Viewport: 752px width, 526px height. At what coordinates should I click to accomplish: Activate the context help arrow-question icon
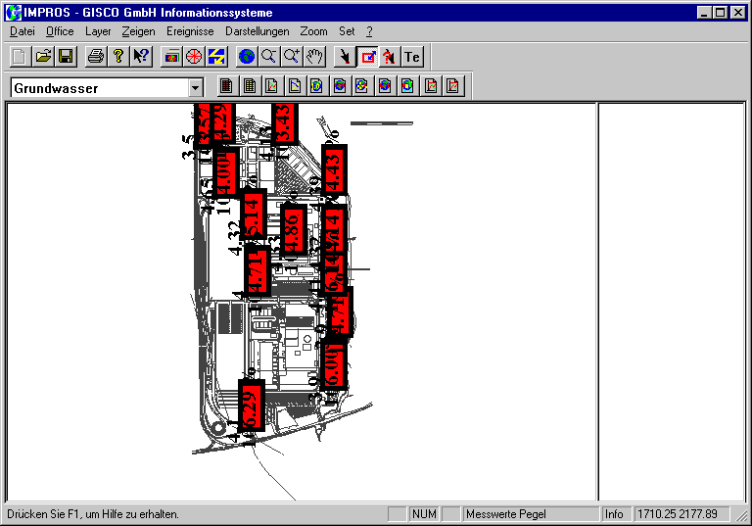point(141,57)
